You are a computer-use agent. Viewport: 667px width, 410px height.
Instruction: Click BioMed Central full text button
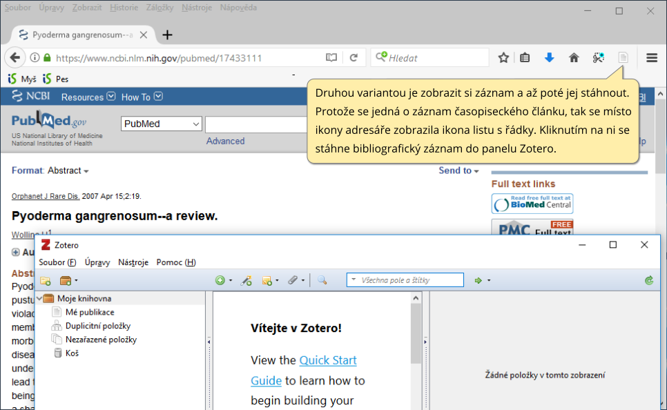point(532,204)
